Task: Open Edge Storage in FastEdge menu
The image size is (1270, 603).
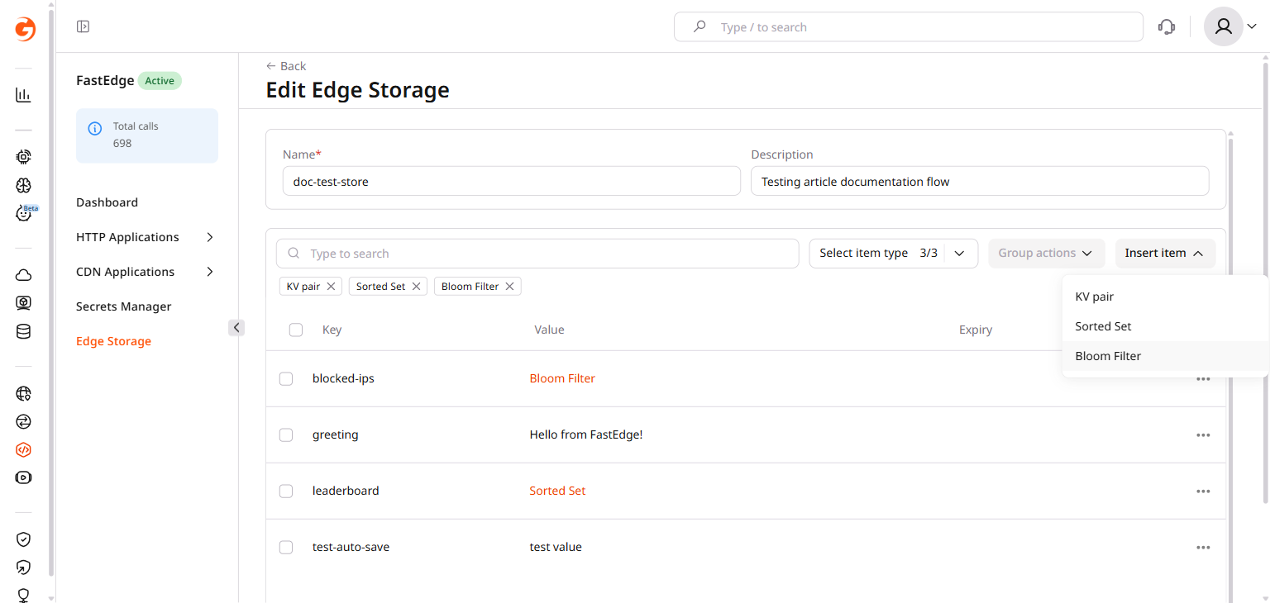Action: [114, 341]
